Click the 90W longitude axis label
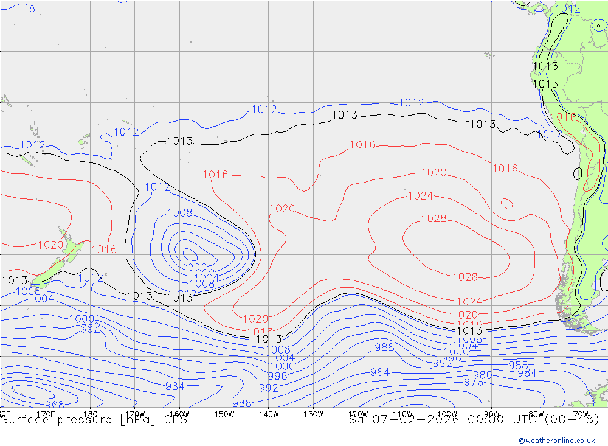The width and height of the screenshot is (608, 446). tap(492, 414)
